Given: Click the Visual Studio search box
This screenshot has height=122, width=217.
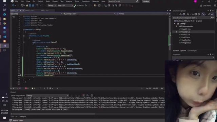Looking at the screenshot, I should pos(123,1).
